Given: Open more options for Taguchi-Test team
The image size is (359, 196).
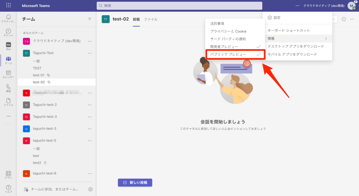Looking at the screenshot, I should 90,53.
